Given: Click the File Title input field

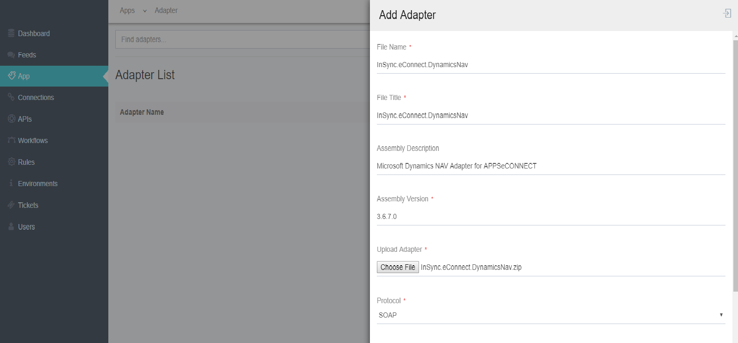Looking at the screenshot, I should [551, 115].
